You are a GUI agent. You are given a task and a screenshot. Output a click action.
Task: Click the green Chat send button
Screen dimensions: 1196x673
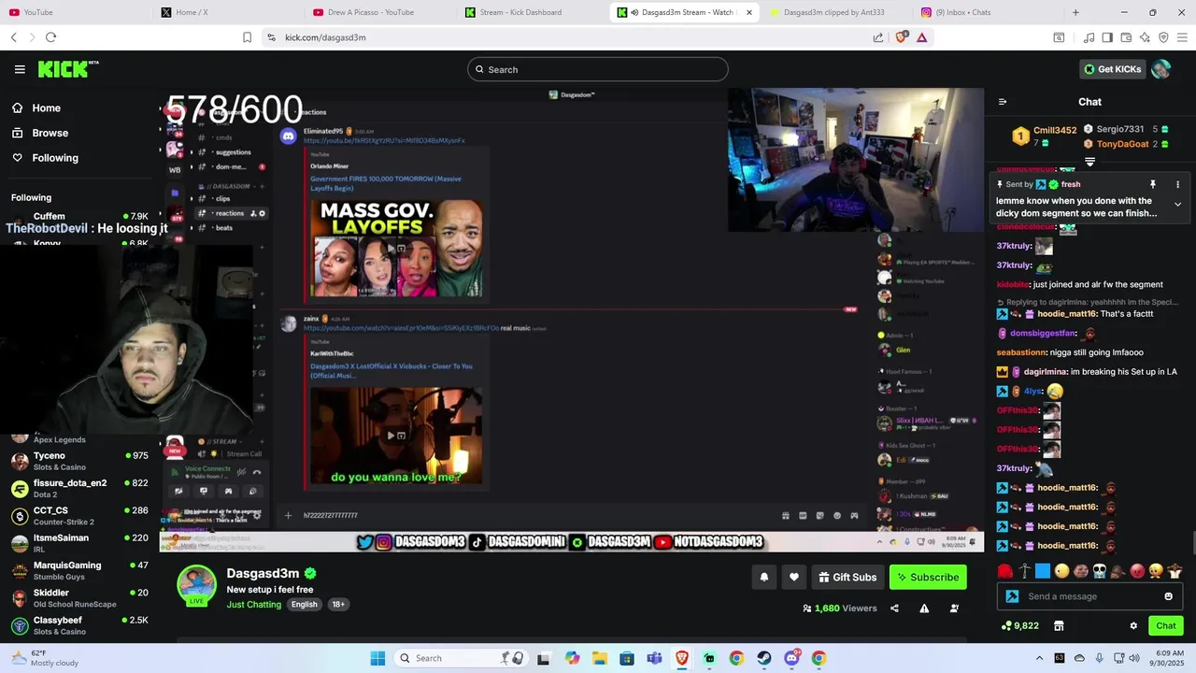pyautogui.click(x=1166, y=626)
